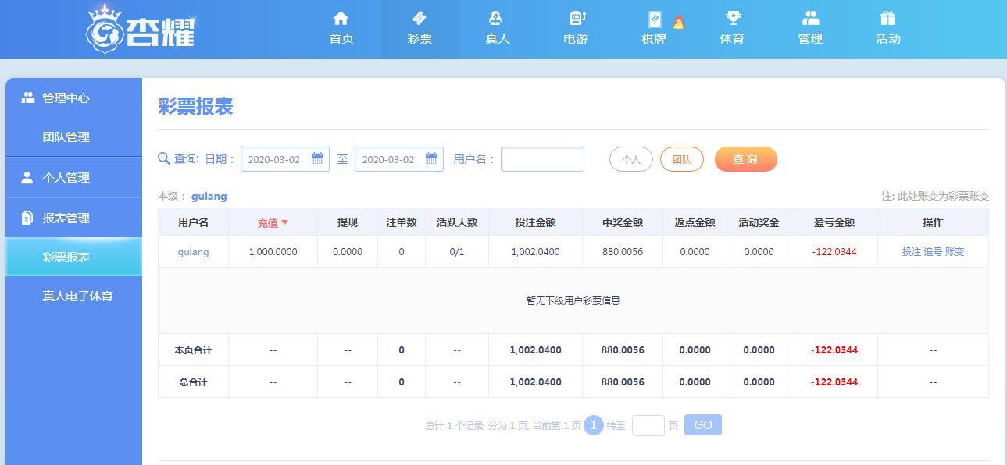
Task: Click the 返点金额 column header
Action: tap(695, 222)
